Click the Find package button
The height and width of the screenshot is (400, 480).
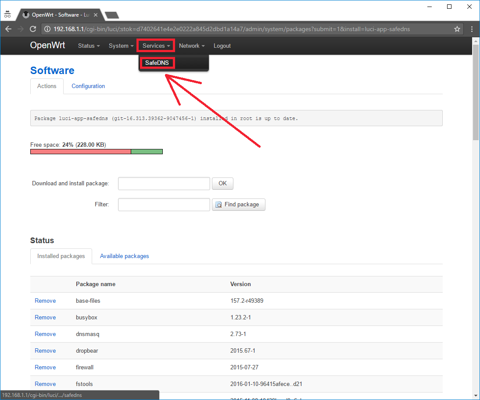click(x=239, y=205)
